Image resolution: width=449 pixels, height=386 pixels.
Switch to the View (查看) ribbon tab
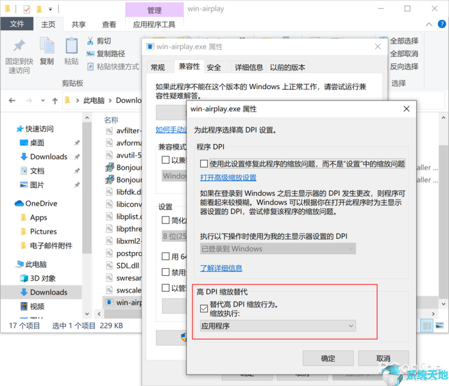(109, 24)
